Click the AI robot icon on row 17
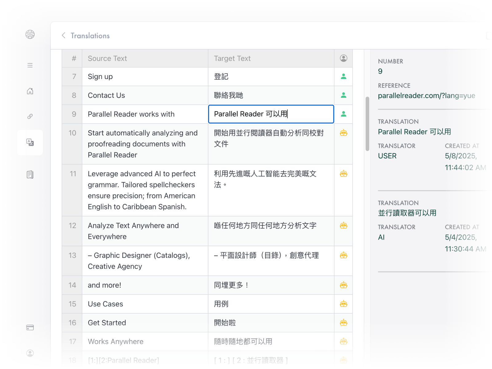 pos(343,341)
